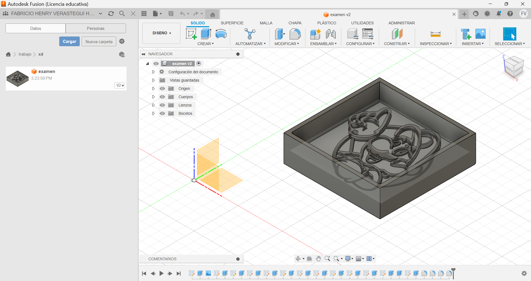Click the New Component icon
The height and width of the screenshot is (281, 531).
point(315,34)
